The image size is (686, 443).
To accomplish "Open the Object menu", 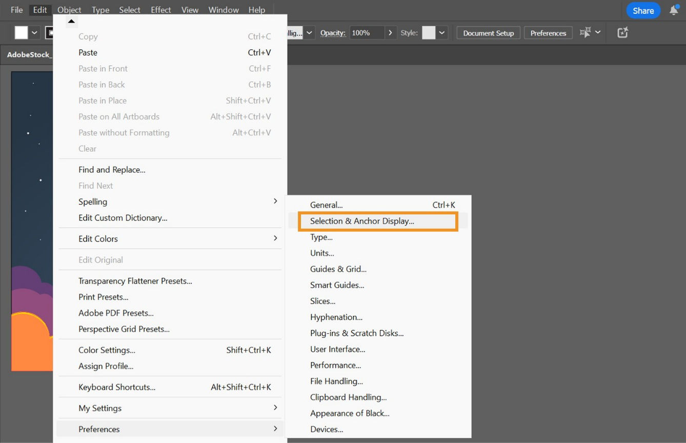I will tap(69, 10).
